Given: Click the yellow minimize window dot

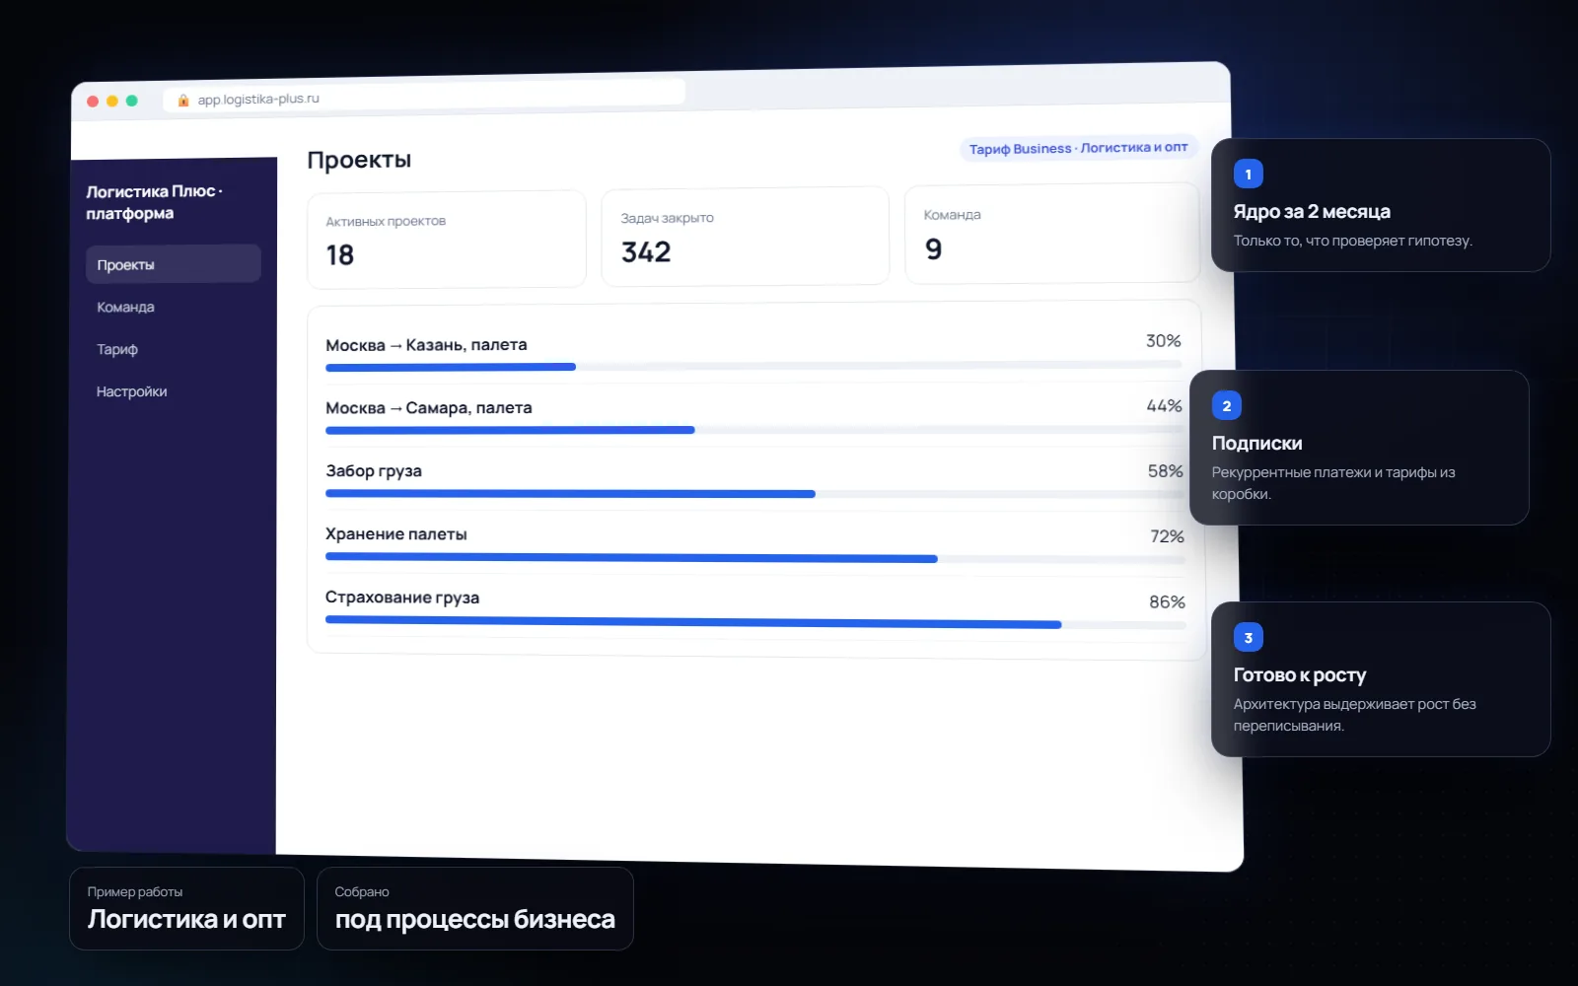Looking at the screenshot, I should pos(112,101).
